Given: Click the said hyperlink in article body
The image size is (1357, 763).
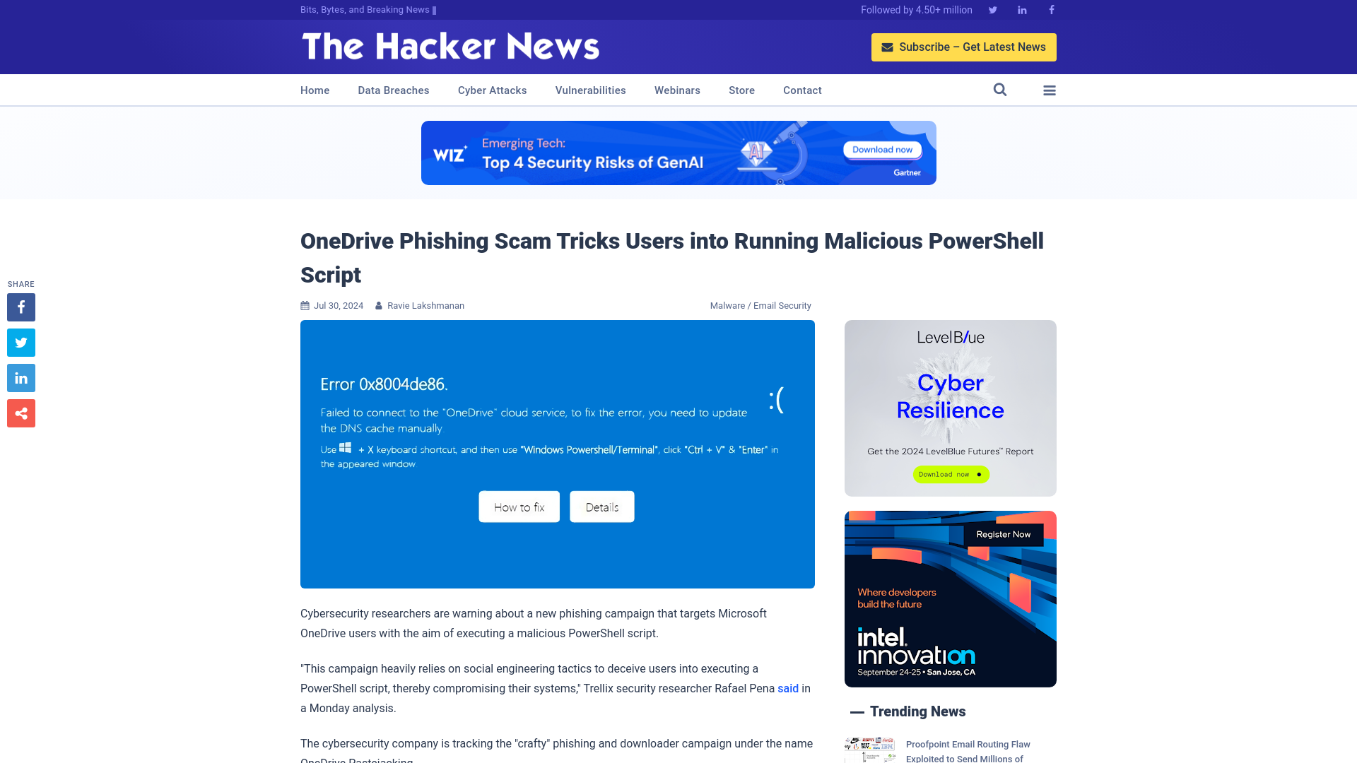Looking at the screenshot, I should (787, 689).
